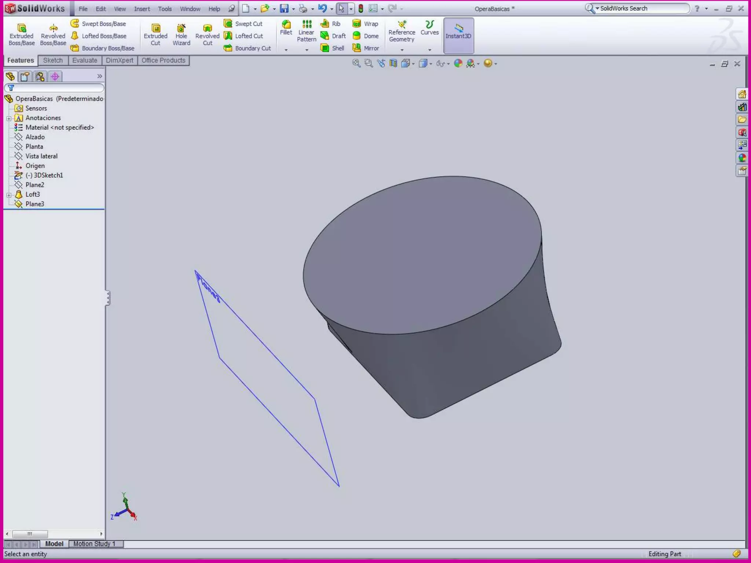Open the Insert menu

(142, 9)
